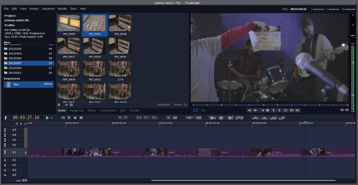Click the media panel grid view icon
The width and height of the screenshot is (358, 185).
pyautogui.click(x=72, y=105)
